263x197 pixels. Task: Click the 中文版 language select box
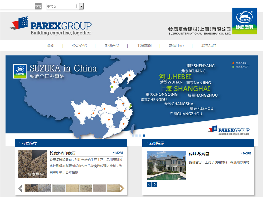[62, 6]
